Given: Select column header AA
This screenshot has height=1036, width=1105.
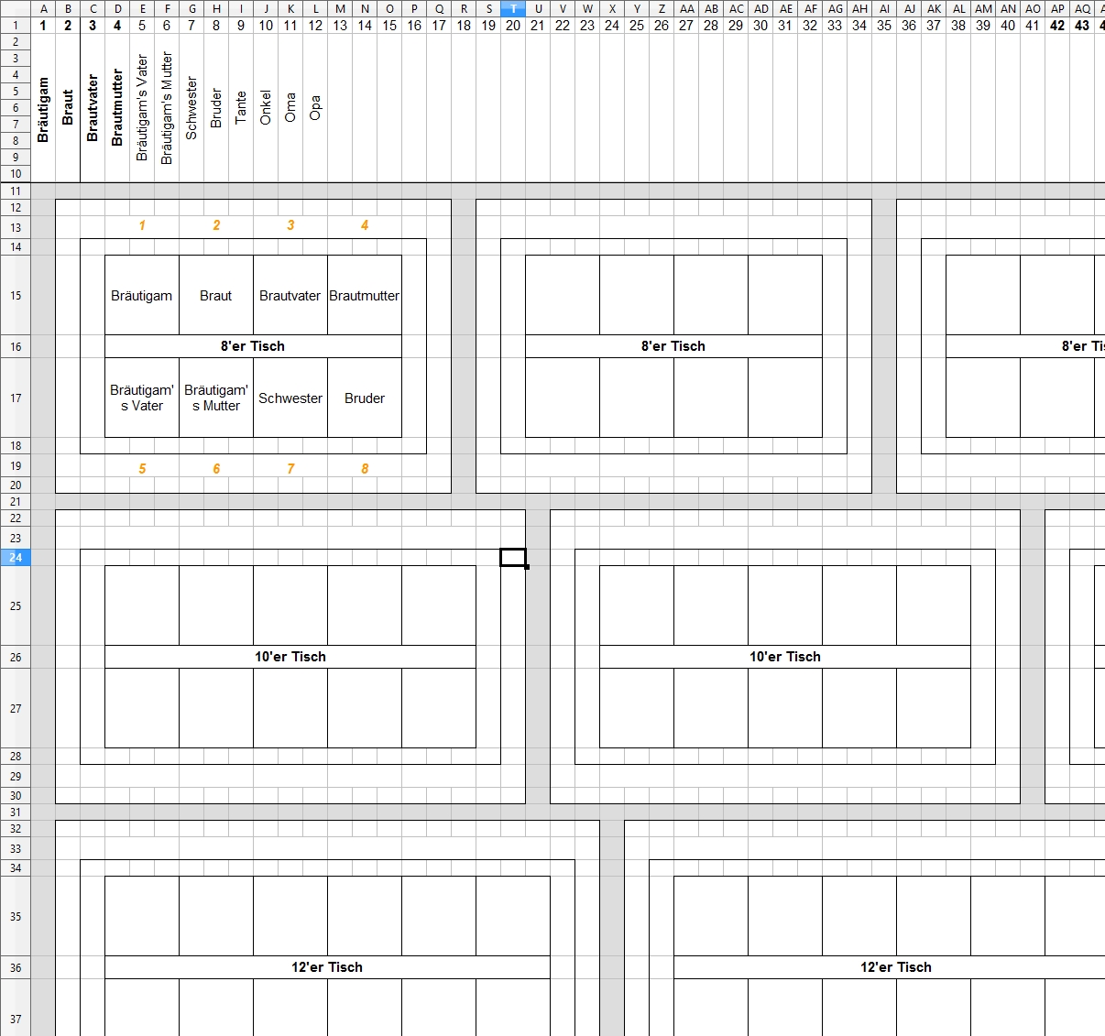Looking at the screenshot, I should (686, 8).
